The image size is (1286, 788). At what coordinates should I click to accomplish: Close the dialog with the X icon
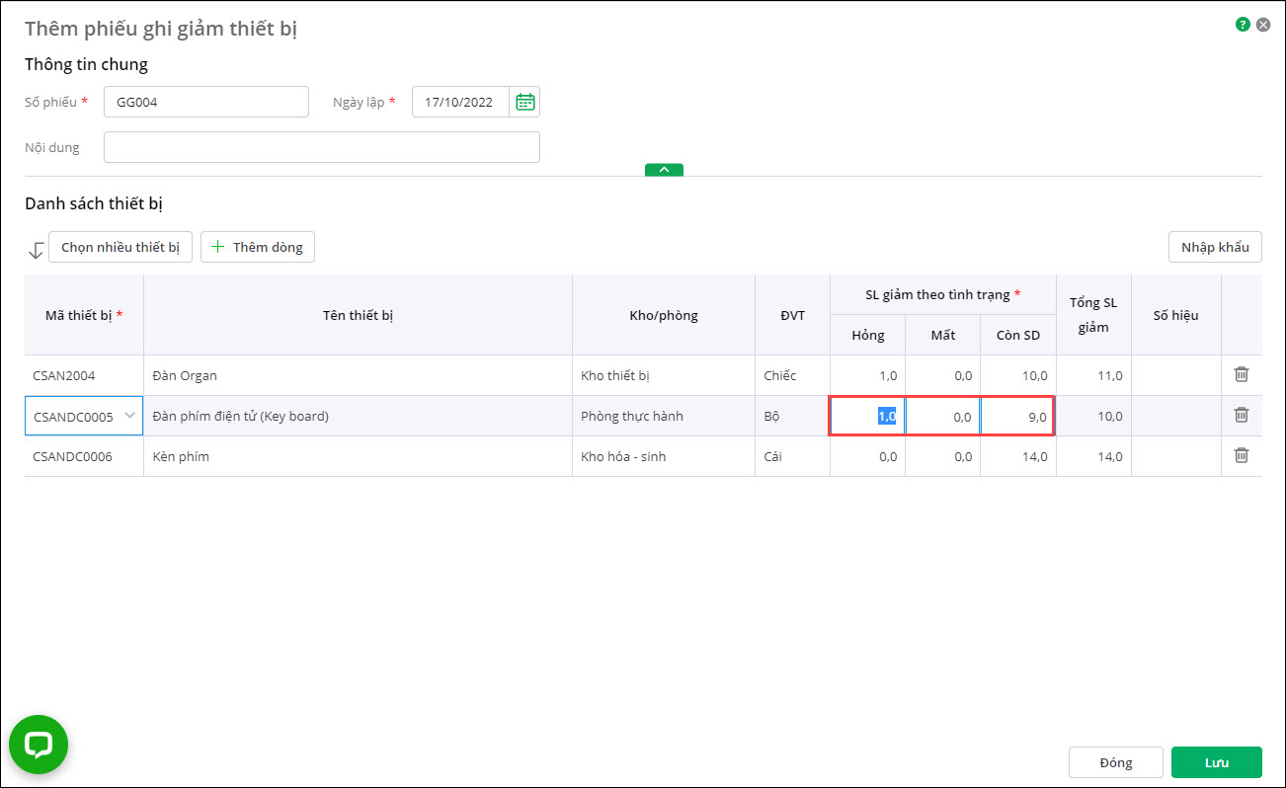coord(1263,25)
